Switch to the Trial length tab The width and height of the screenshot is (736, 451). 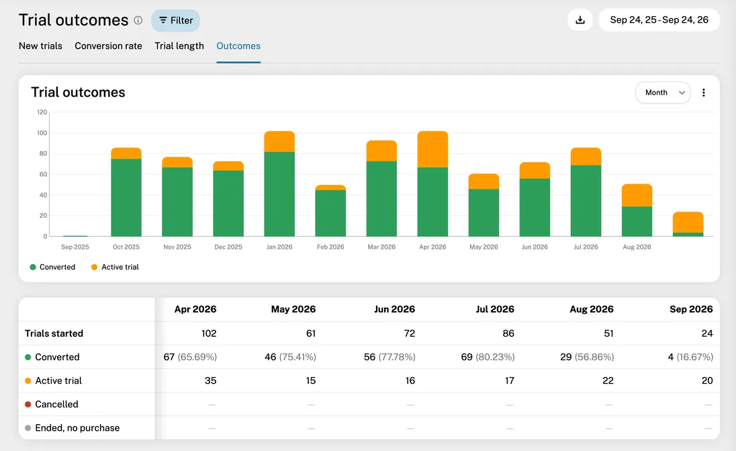tap(179, 46)
